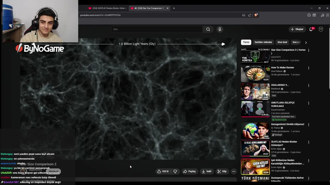Viewport: 330px width, 185px height.
Task: Click the install app icon in address bar
Action: [x=244, y=15]
